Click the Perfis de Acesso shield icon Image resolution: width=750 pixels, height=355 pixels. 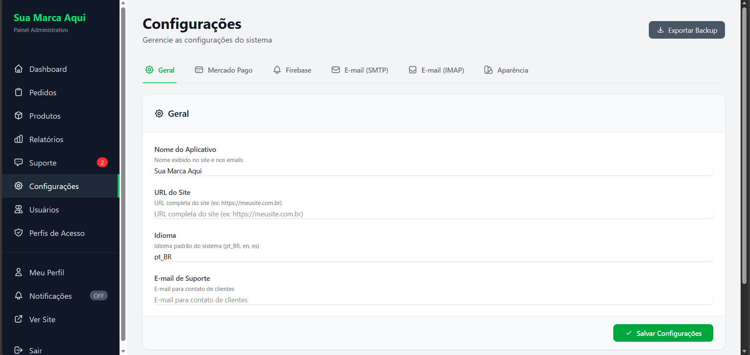click(18, 233)
